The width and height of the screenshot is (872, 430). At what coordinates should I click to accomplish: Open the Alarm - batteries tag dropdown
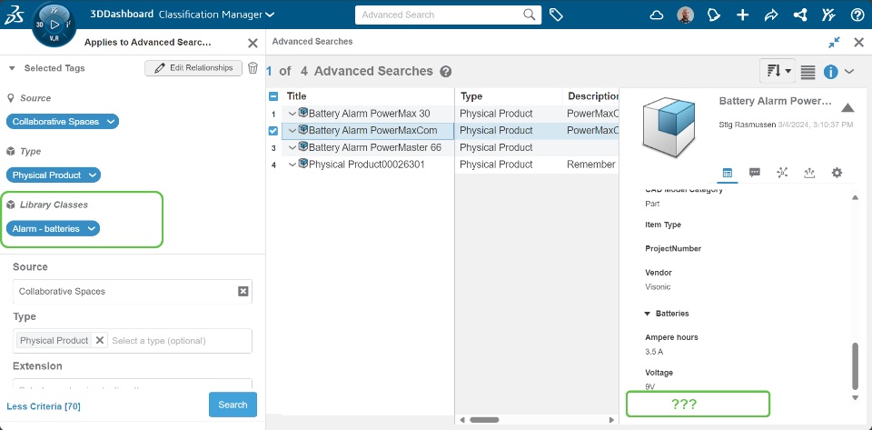92,228
